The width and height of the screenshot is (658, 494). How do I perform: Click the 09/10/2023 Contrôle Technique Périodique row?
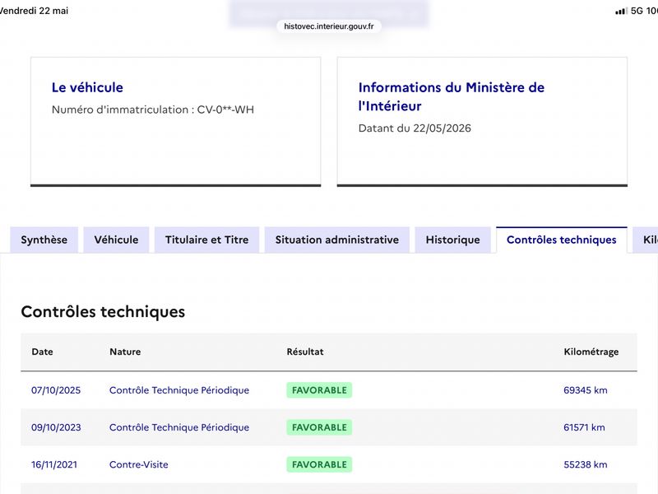[329, 427]
